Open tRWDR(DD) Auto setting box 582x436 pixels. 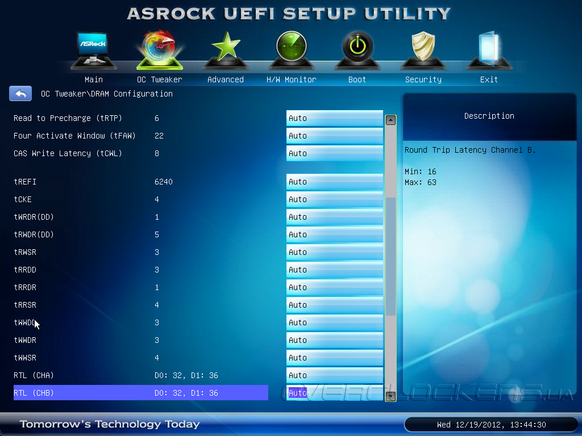[334, 234]
